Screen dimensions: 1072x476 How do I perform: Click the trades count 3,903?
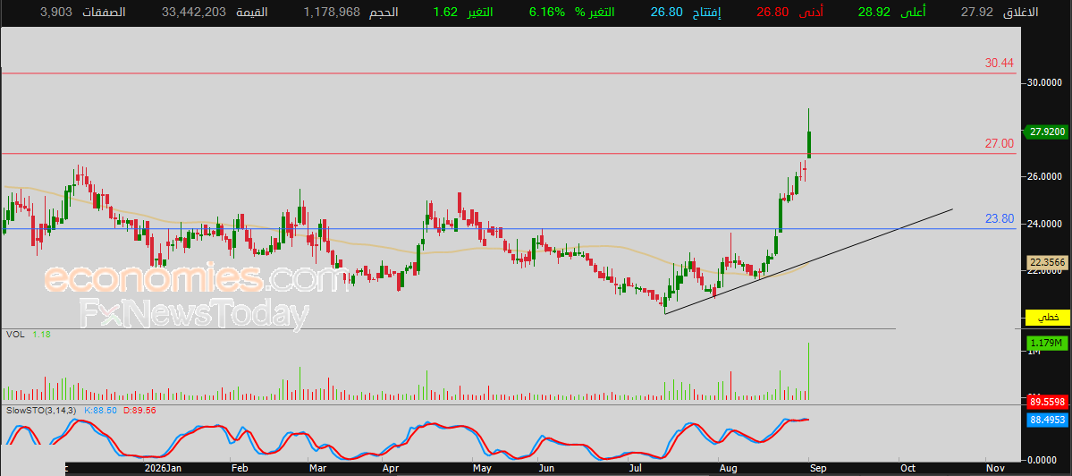click(56, 12)
